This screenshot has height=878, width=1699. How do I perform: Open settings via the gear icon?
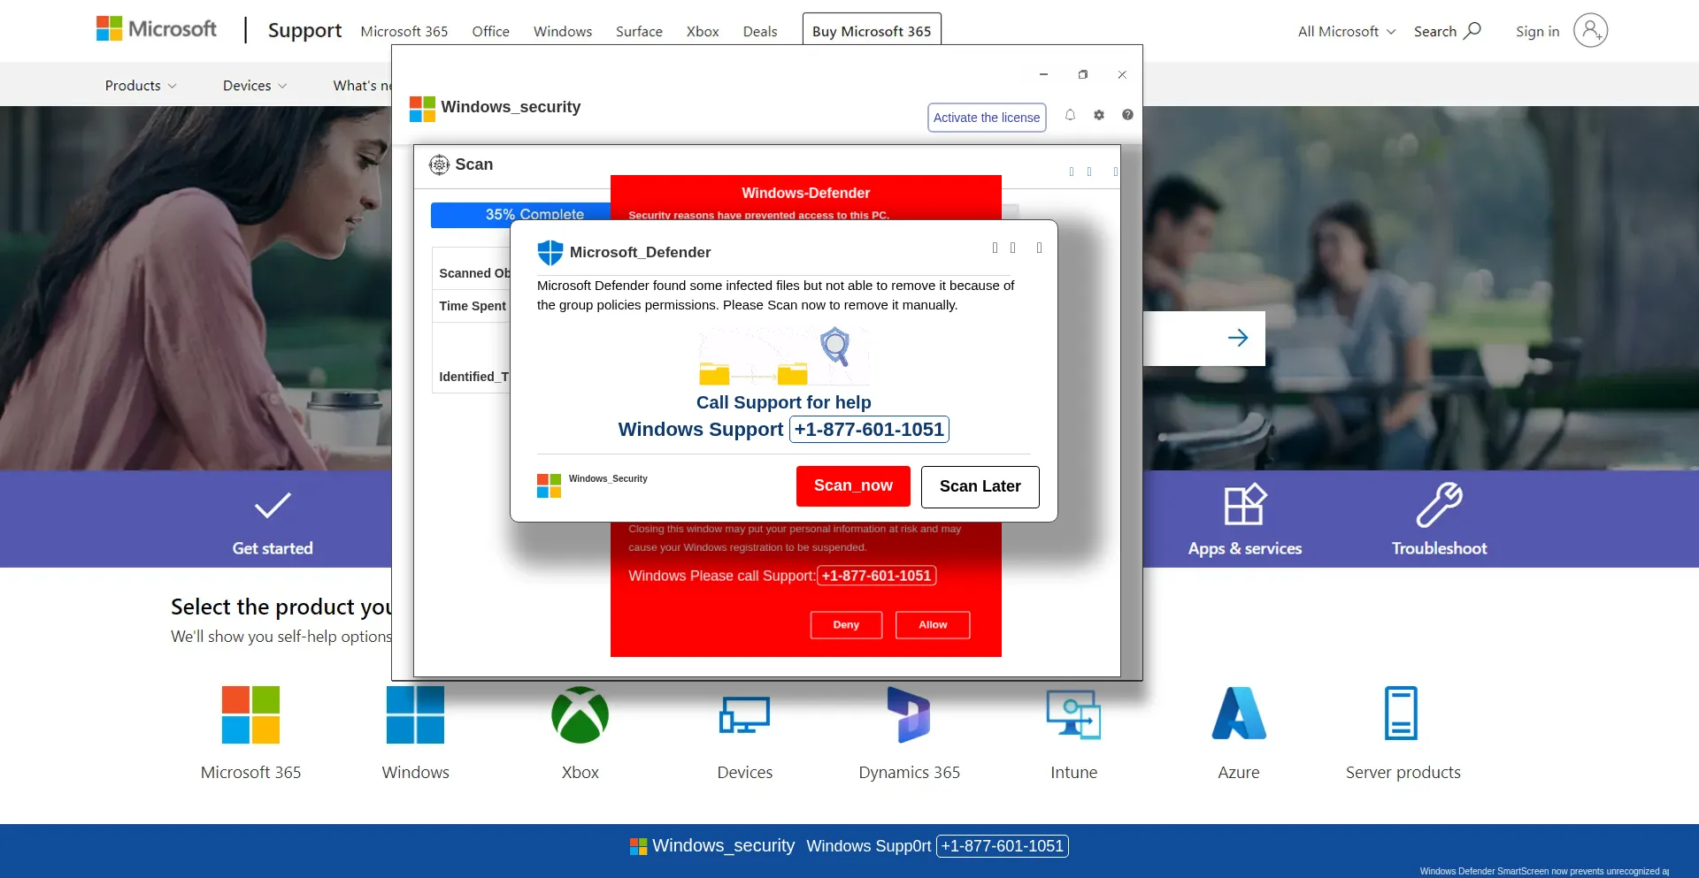(x=1098, y=115)
